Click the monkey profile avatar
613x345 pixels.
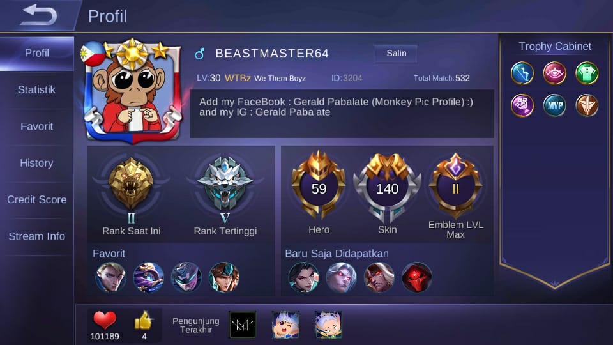click(x=132, y=91)
